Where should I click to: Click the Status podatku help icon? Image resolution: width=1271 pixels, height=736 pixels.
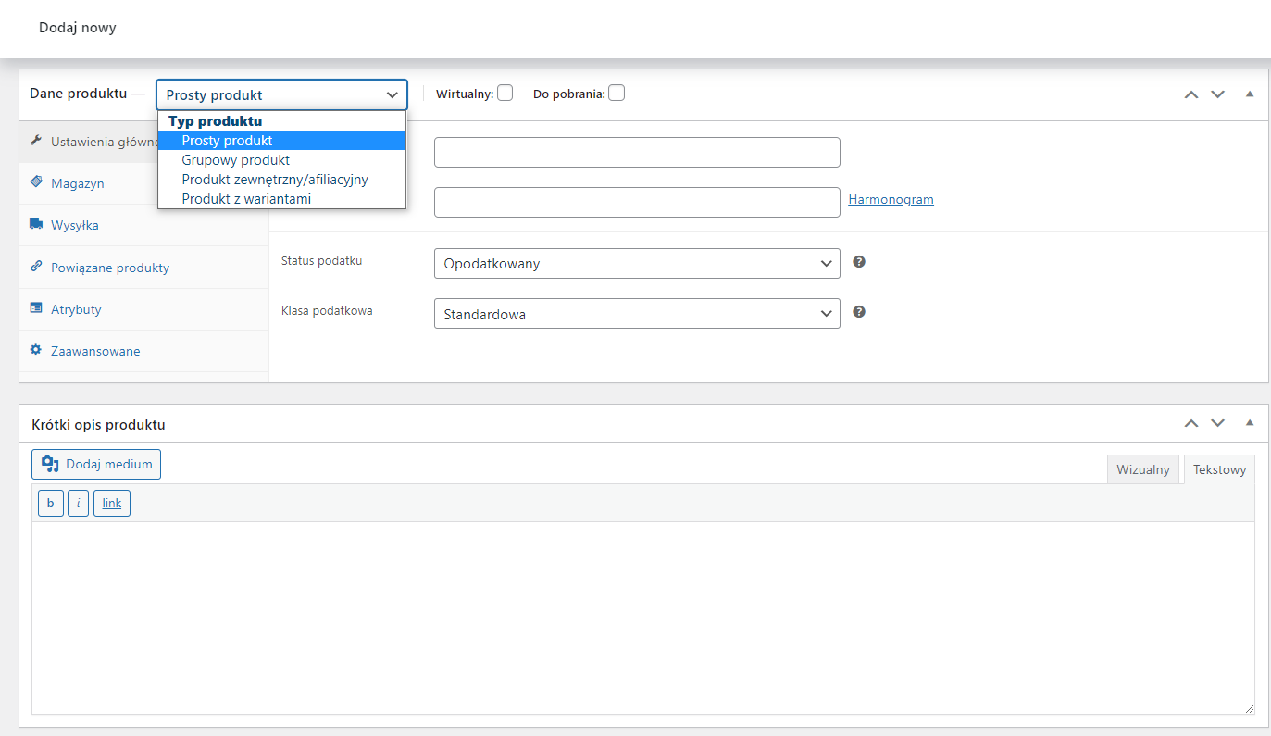(859, 262)
